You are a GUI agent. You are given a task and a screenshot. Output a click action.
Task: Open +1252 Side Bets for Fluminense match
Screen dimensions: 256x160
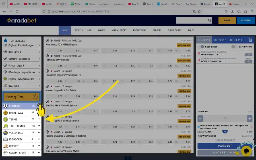(184, 45)
